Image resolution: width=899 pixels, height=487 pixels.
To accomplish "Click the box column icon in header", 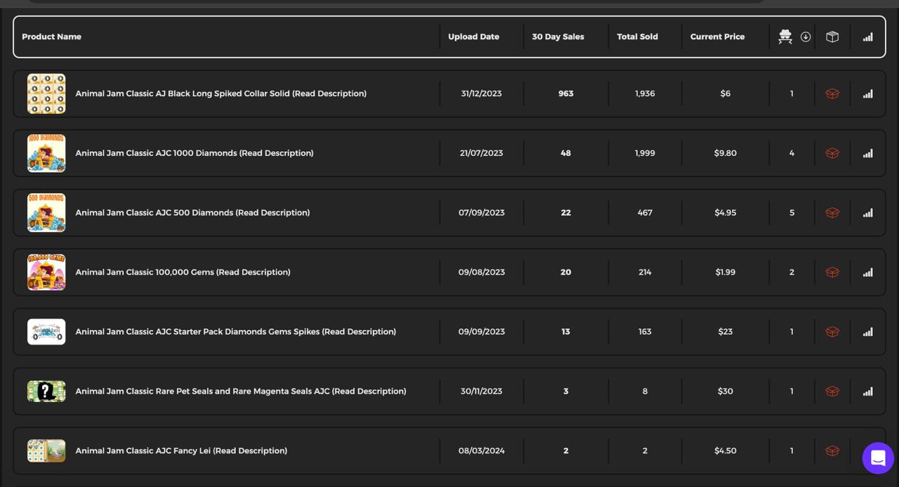I will (x=832, y=37).
